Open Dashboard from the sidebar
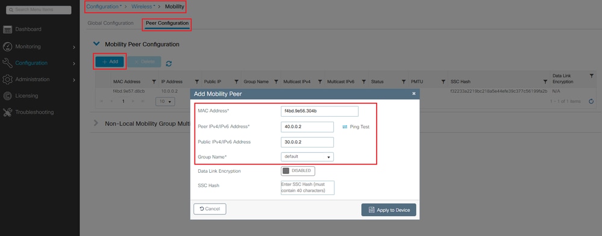602x236 pixels. (x=28, y=29)
